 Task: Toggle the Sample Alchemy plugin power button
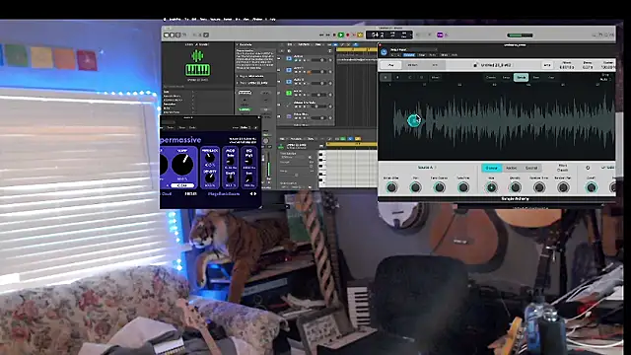coord(384,52)
